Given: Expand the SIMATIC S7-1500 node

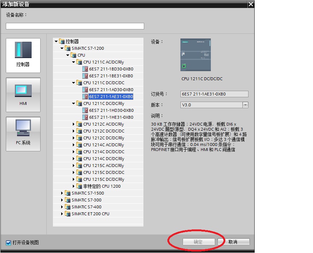Looking at the screenshot, I should (x=62, y=193).
